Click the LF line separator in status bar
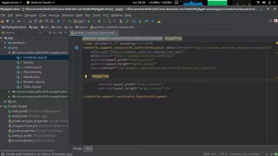Screen dimensions: 278x156 click(214, 154)
